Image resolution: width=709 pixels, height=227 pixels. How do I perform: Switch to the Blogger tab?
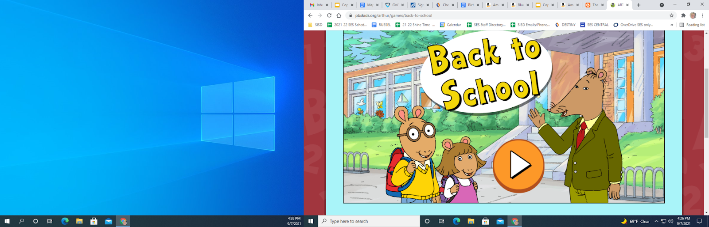(592, 5)
